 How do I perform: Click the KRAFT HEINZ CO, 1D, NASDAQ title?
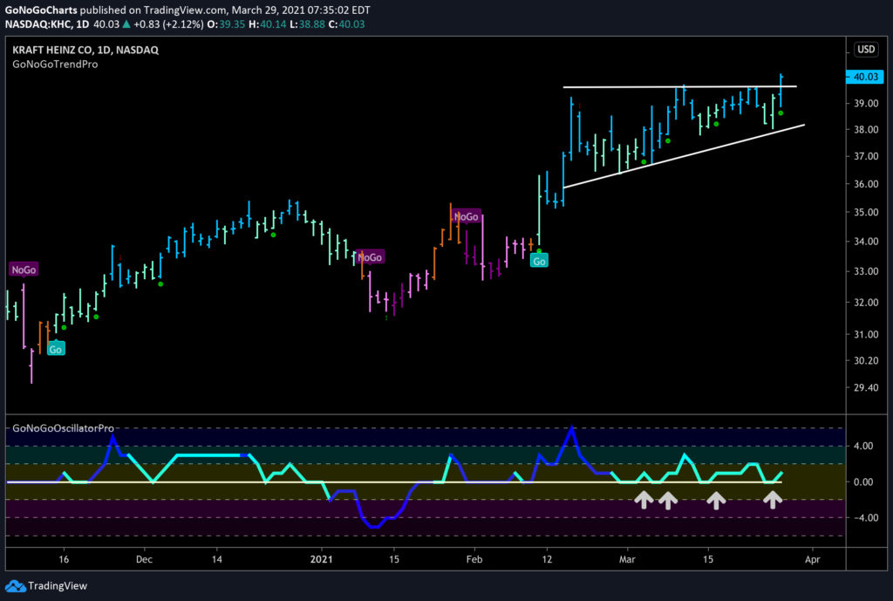[85, 50]
